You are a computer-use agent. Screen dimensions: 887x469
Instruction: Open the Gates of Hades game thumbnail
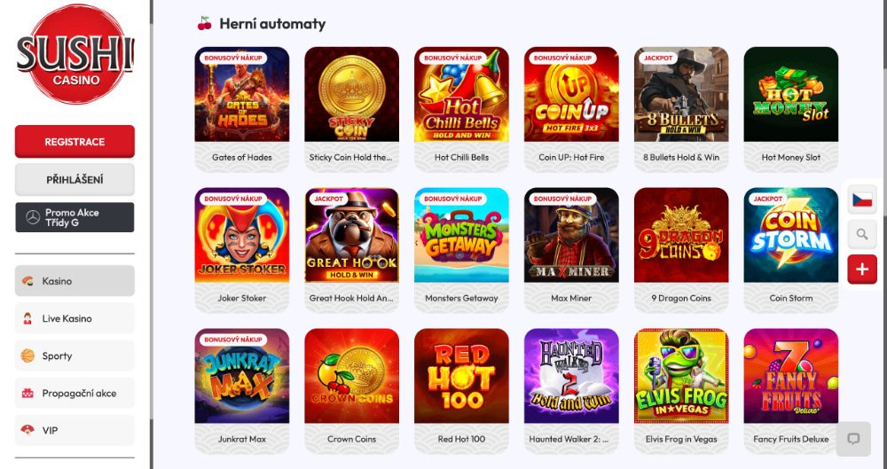click(241, 94)
